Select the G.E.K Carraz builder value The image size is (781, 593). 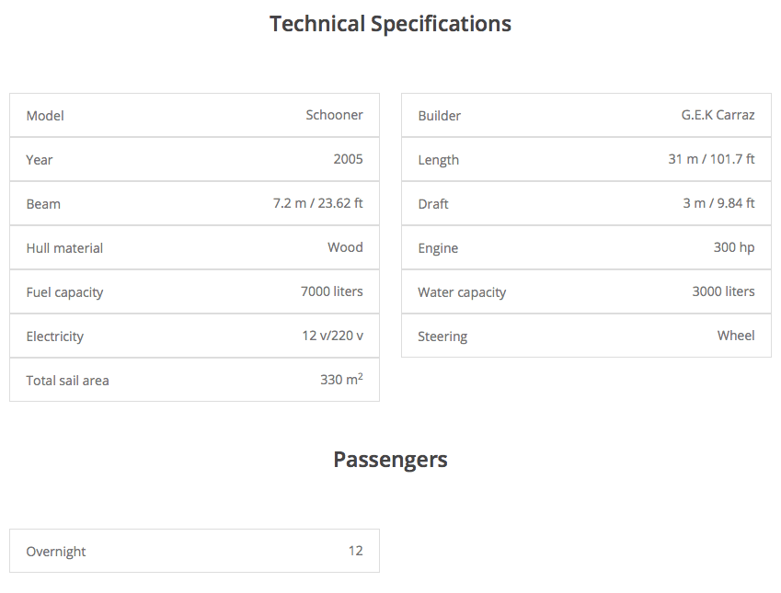[718, 115]
